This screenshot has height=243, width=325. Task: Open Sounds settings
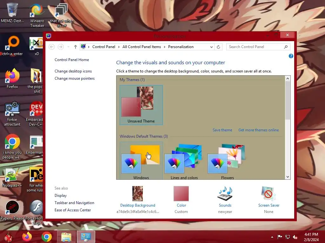[x=225, y=200]
